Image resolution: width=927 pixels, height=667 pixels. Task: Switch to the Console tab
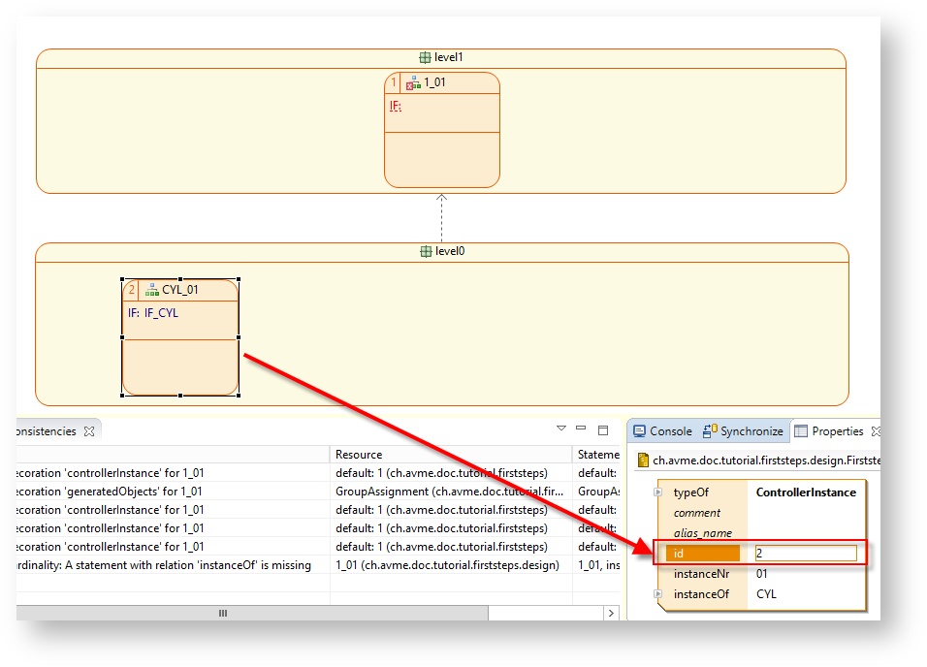click(x=670, y=431)
